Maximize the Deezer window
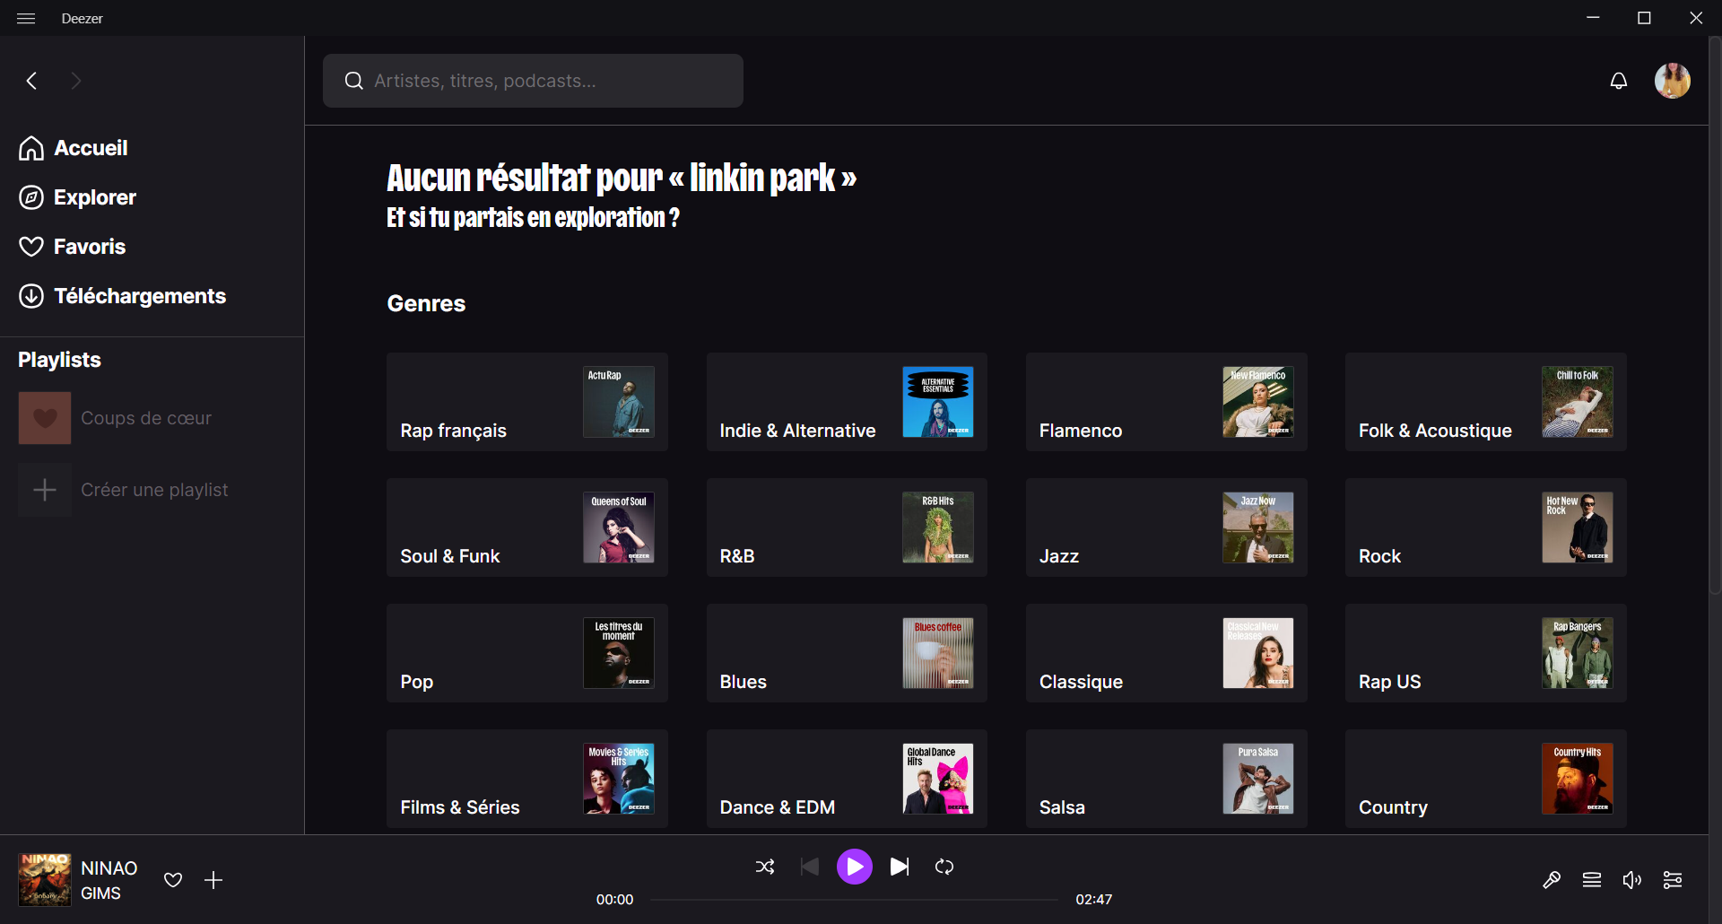 [1644, 18]
